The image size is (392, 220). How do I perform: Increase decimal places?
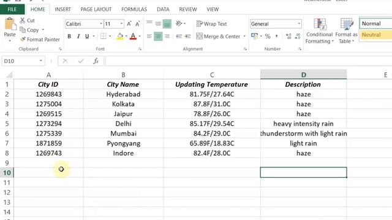(x=288, y=37)
